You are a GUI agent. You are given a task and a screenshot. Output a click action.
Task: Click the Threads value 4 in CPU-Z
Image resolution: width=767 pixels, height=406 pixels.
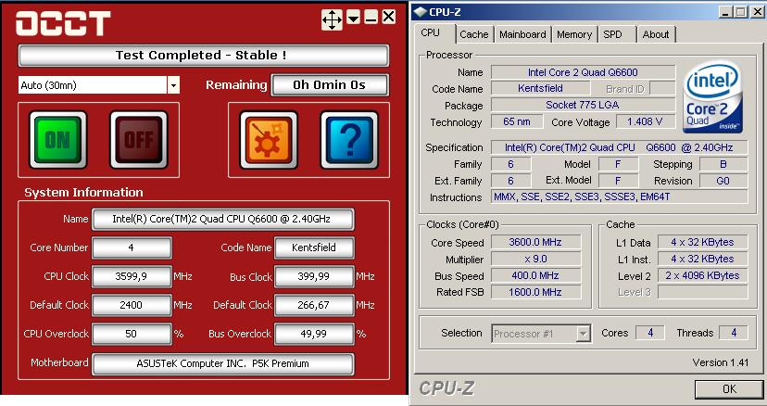click(734, 333)
